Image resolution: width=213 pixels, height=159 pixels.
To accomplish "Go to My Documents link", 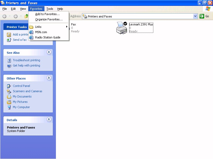I will [x=22, y=96].
